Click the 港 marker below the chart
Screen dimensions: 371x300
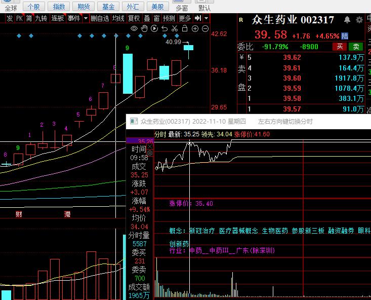click(67, 214)
